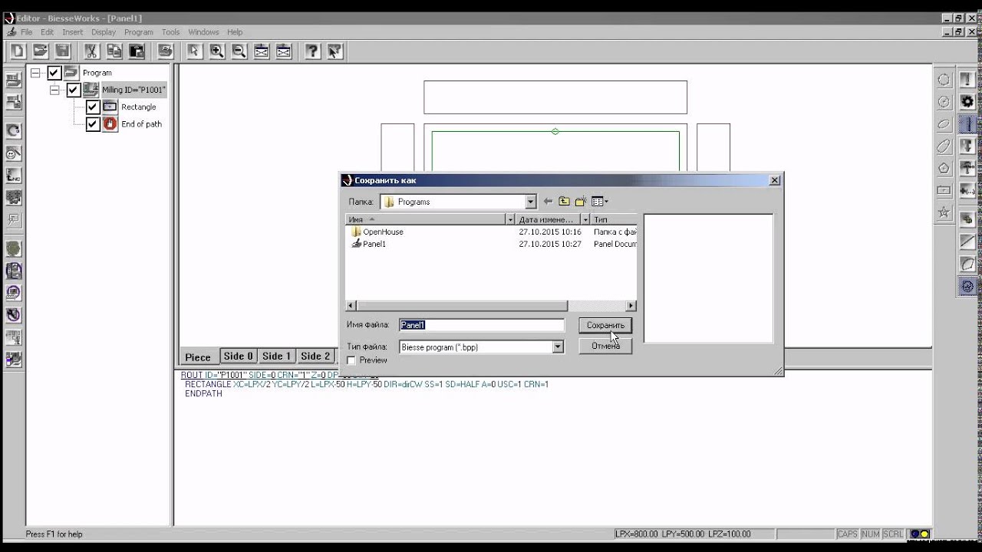The width and height of the screenshot is (982, 552).
Task: Click the Сохранить save button
Action: [605, 325]
